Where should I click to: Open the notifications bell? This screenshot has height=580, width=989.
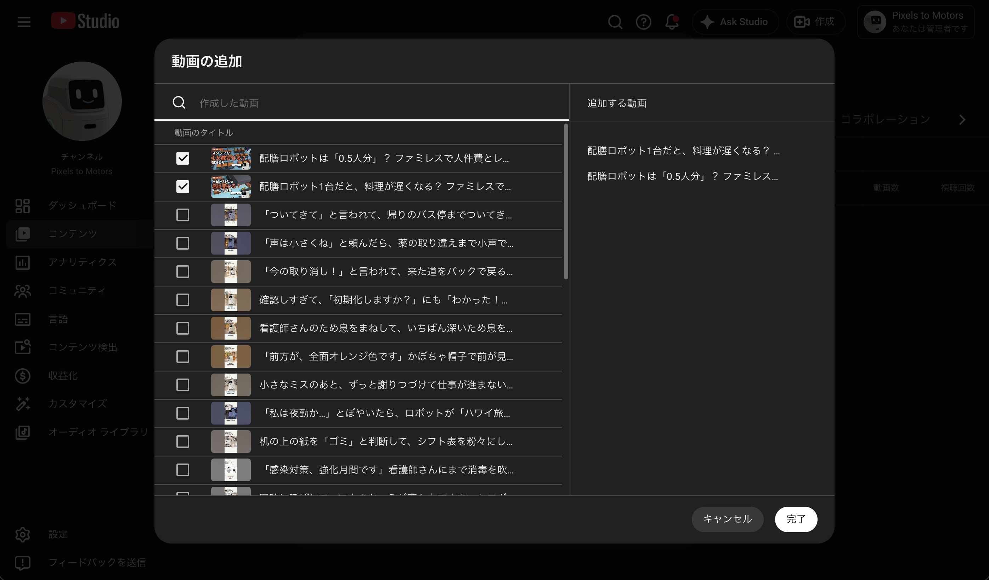pyautogui.click(x=672, y=22)
